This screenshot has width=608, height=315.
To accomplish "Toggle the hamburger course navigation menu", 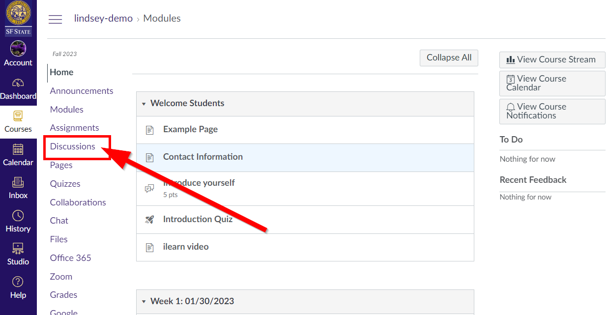I will coord(56,19).
